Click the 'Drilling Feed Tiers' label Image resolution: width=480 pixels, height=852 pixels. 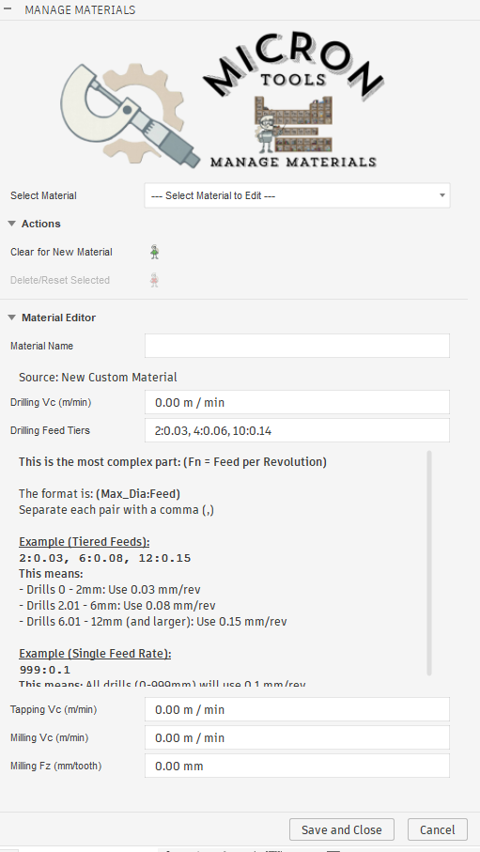point(50,430)
